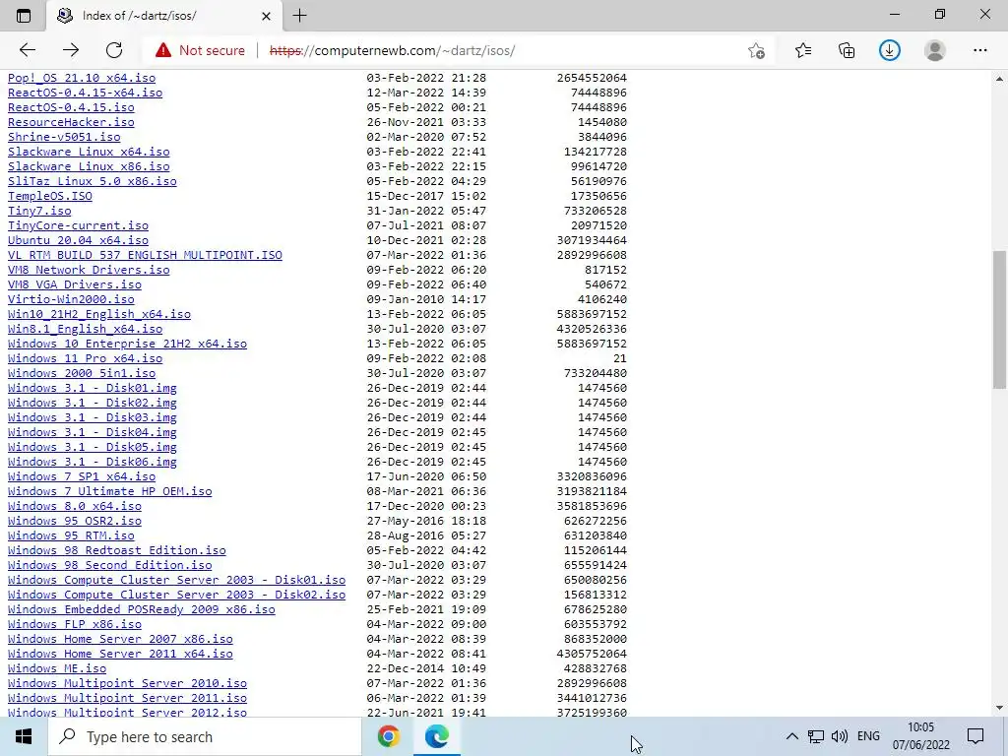Click the page scrollbar up arrow
This screenshot has width=1008, height=756.
click(x=999, y=79)
